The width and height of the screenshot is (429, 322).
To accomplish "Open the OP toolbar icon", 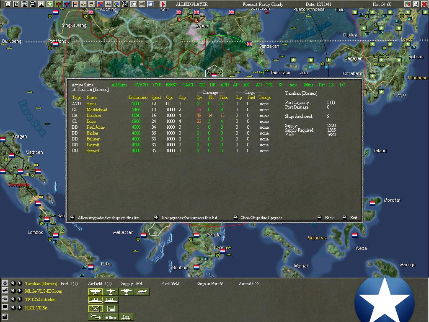I will click(x=134, y=4).
